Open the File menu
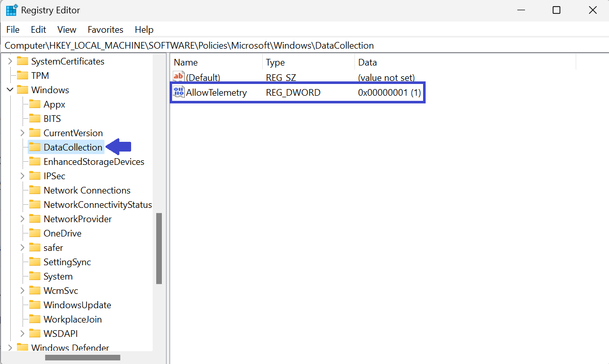This screenshot has width=609, height=364. [x=13, y=30]
